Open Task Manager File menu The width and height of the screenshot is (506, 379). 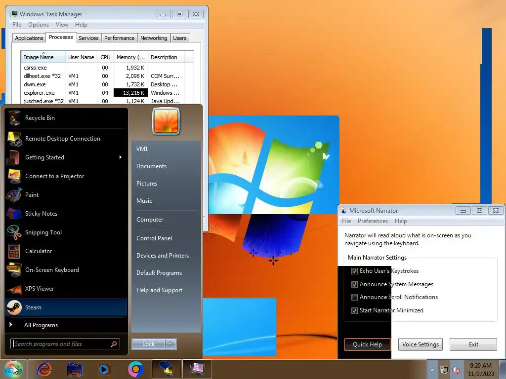(x=17, y=25)
